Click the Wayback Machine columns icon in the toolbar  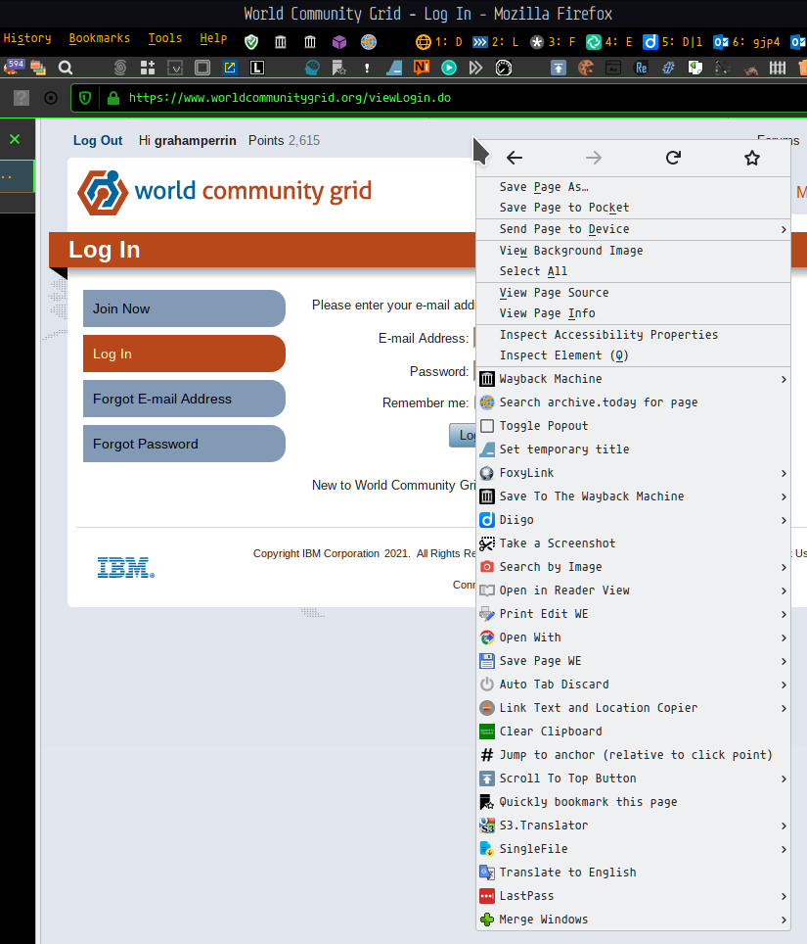(x=281, y=42)
